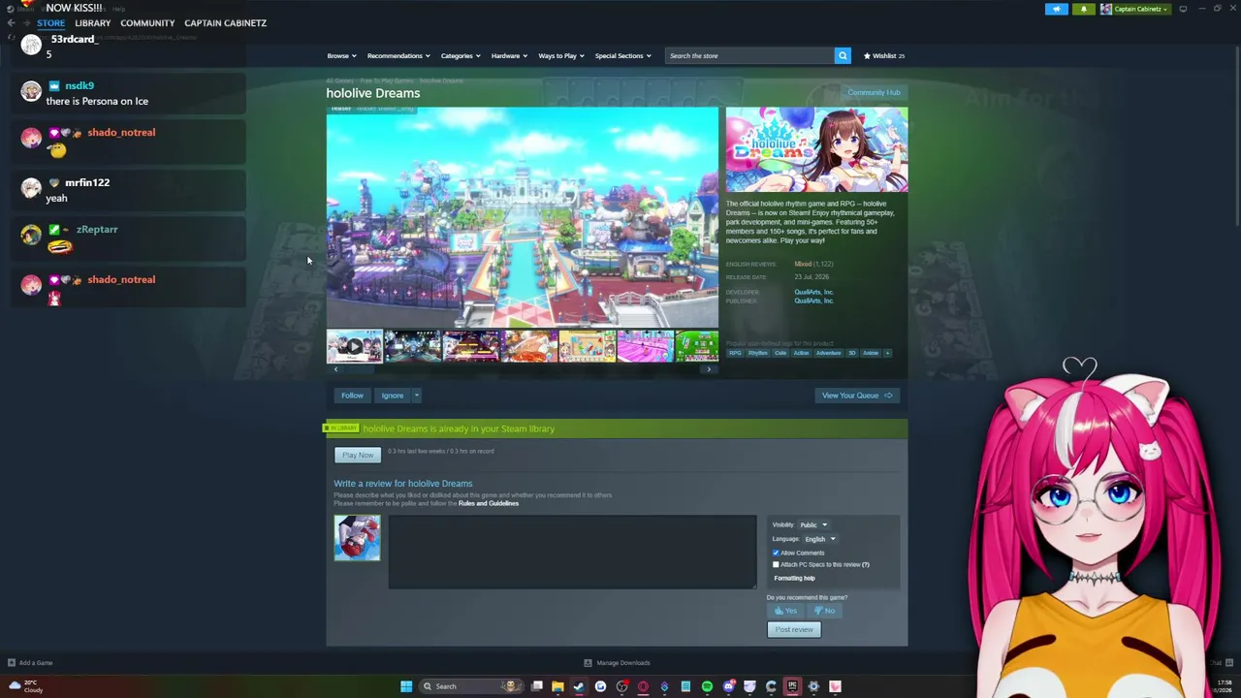Open Spotify from the taskbar
The image size is (1241, 698).
click(707, 686)
